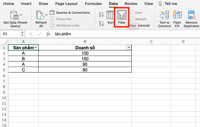Viewport: 200px width, 127px height.
Task: Select product A cell in row 2
Action: point(23,53)
